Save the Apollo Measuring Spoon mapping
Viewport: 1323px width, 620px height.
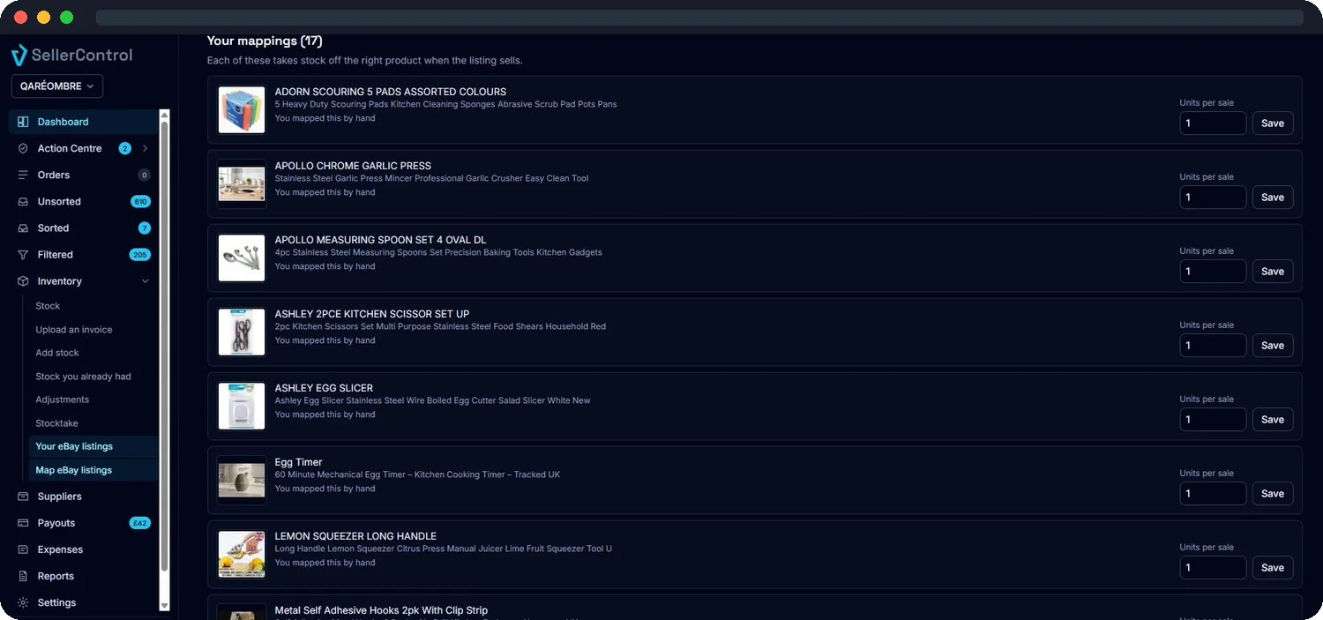(x=1273, y=272)
